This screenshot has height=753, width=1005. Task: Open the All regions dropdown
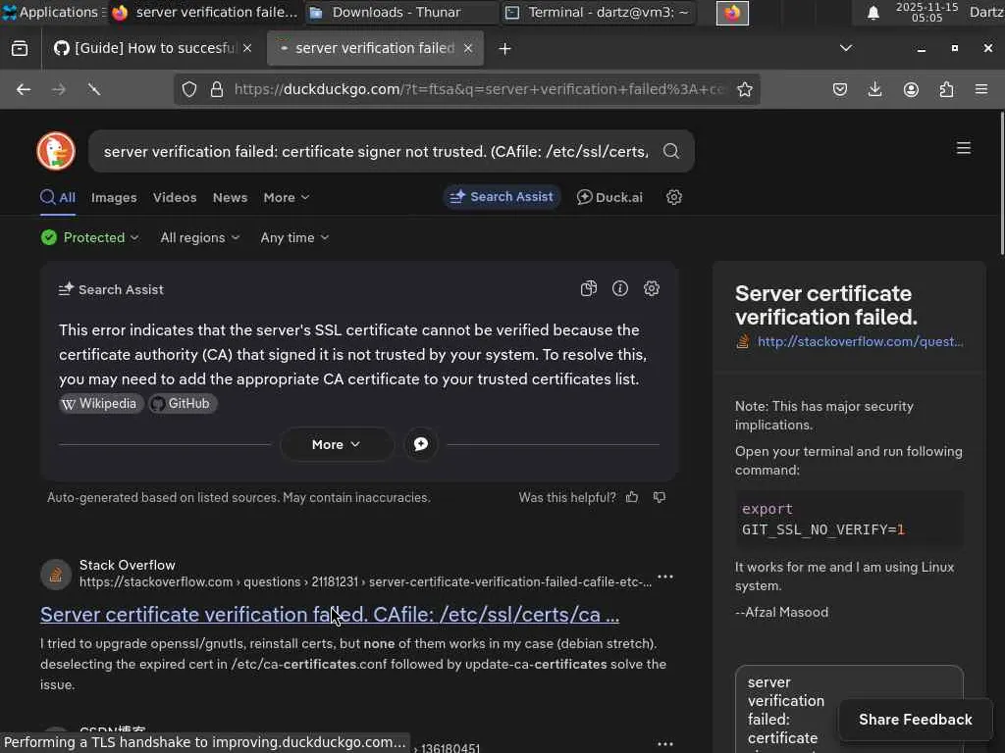(x=200, y=237)
